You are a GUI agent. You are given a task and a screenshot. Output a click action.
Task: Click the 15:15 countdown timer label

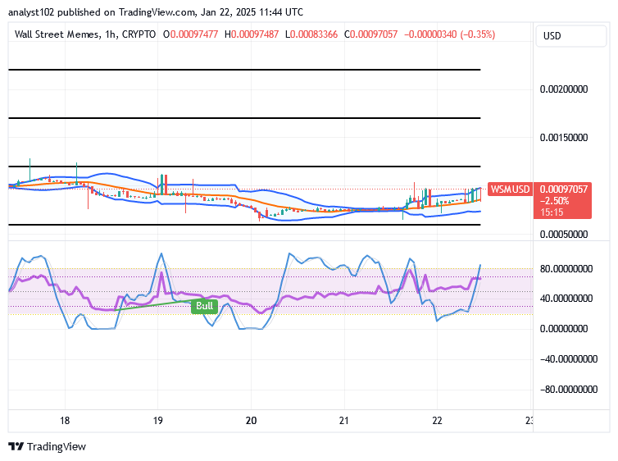pyautogui.click(x=552, y=212)
